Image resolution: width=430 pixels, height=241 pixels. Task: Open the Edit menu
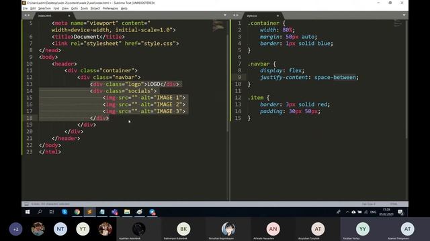point(33,9)
